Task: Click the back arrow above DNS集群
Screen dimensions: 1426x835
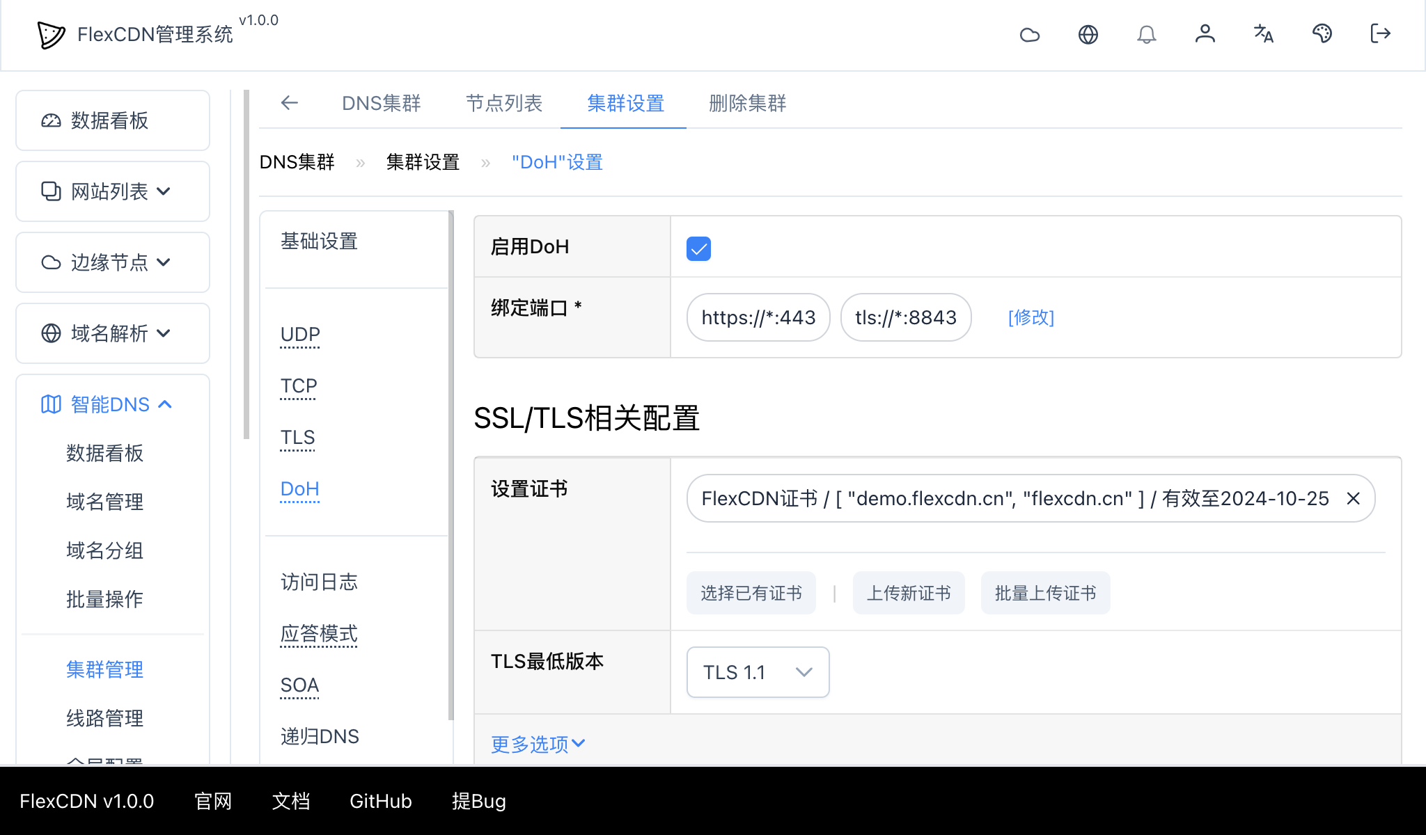Action: point(290,103)
